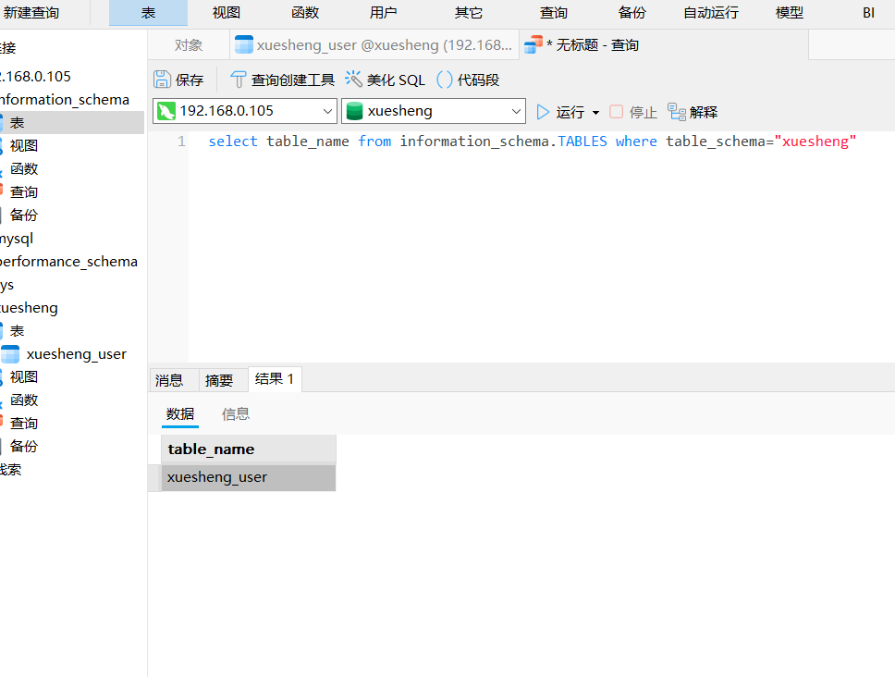Click the Beautify SQL (美化 SQL) icon
This screenshot has width=895, height=677.
(353, 80)
